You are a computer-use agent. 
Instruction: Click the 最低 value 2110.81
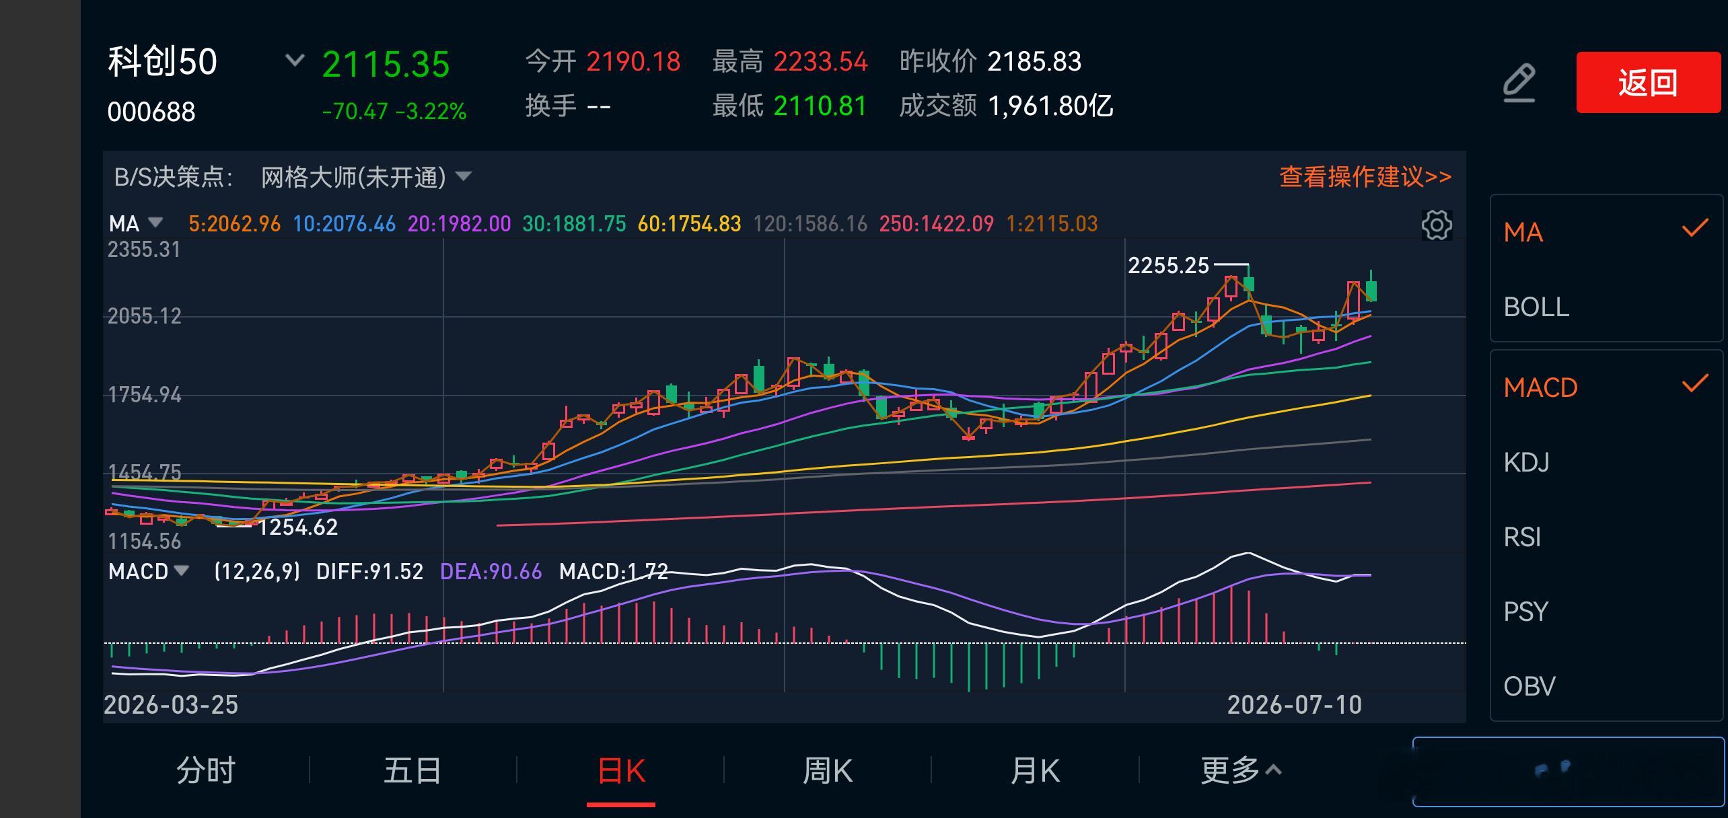(820, 106)
